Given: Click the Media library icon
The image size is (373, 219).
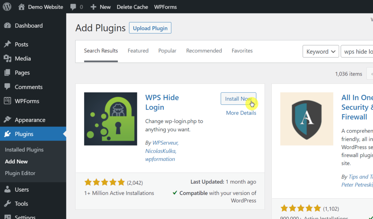Looking at the screenshot, I should (x=7, y=58).
